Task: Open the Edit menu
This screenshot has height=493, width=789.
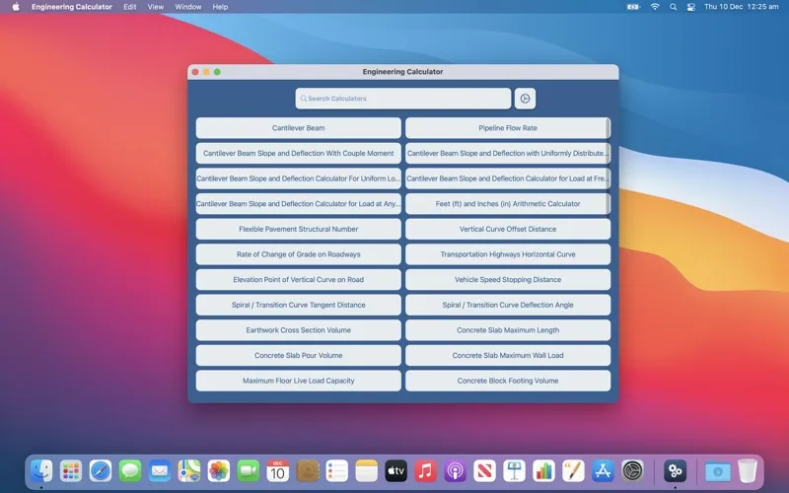Action: pos(130,7)
